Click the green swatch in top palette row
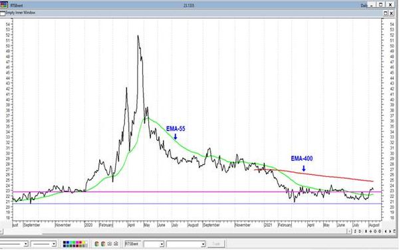The height and width of the screenshot is (250, 399). [x=74, y=243]
